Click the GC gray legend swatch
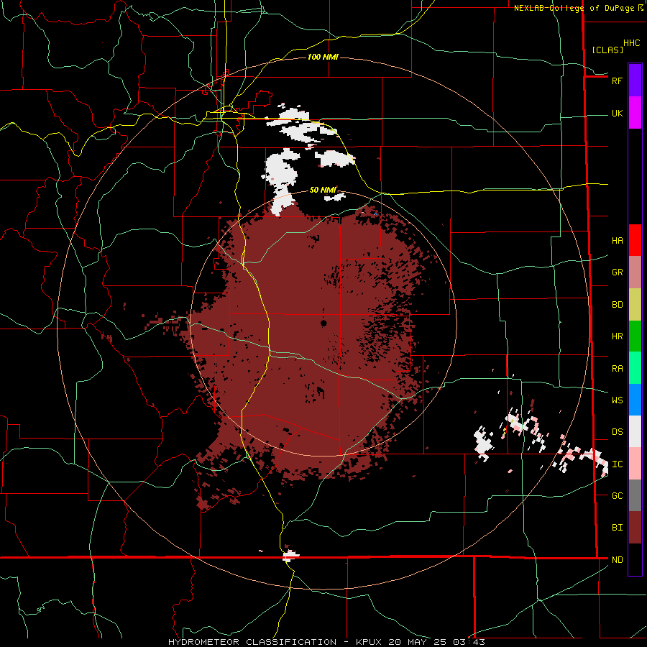This screenshot has width=647, height=647. coord(635,495)
